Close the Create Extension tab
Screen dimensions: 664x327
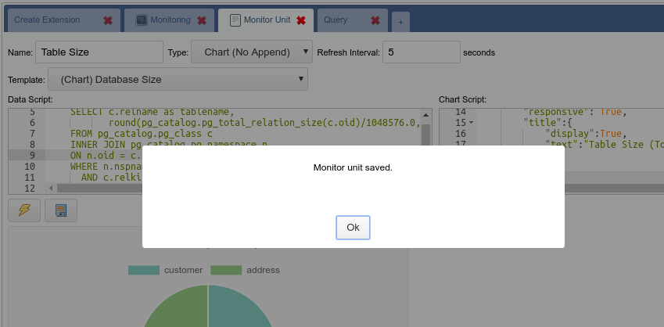[108, 20]
